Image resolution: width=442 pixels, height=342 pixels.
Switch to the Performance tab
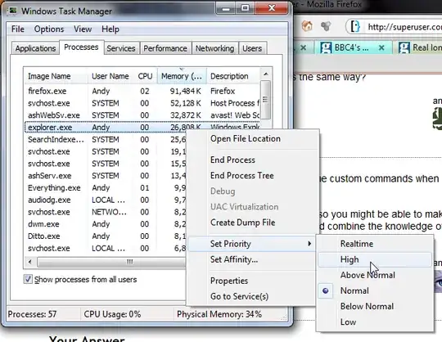coord(165,48)
